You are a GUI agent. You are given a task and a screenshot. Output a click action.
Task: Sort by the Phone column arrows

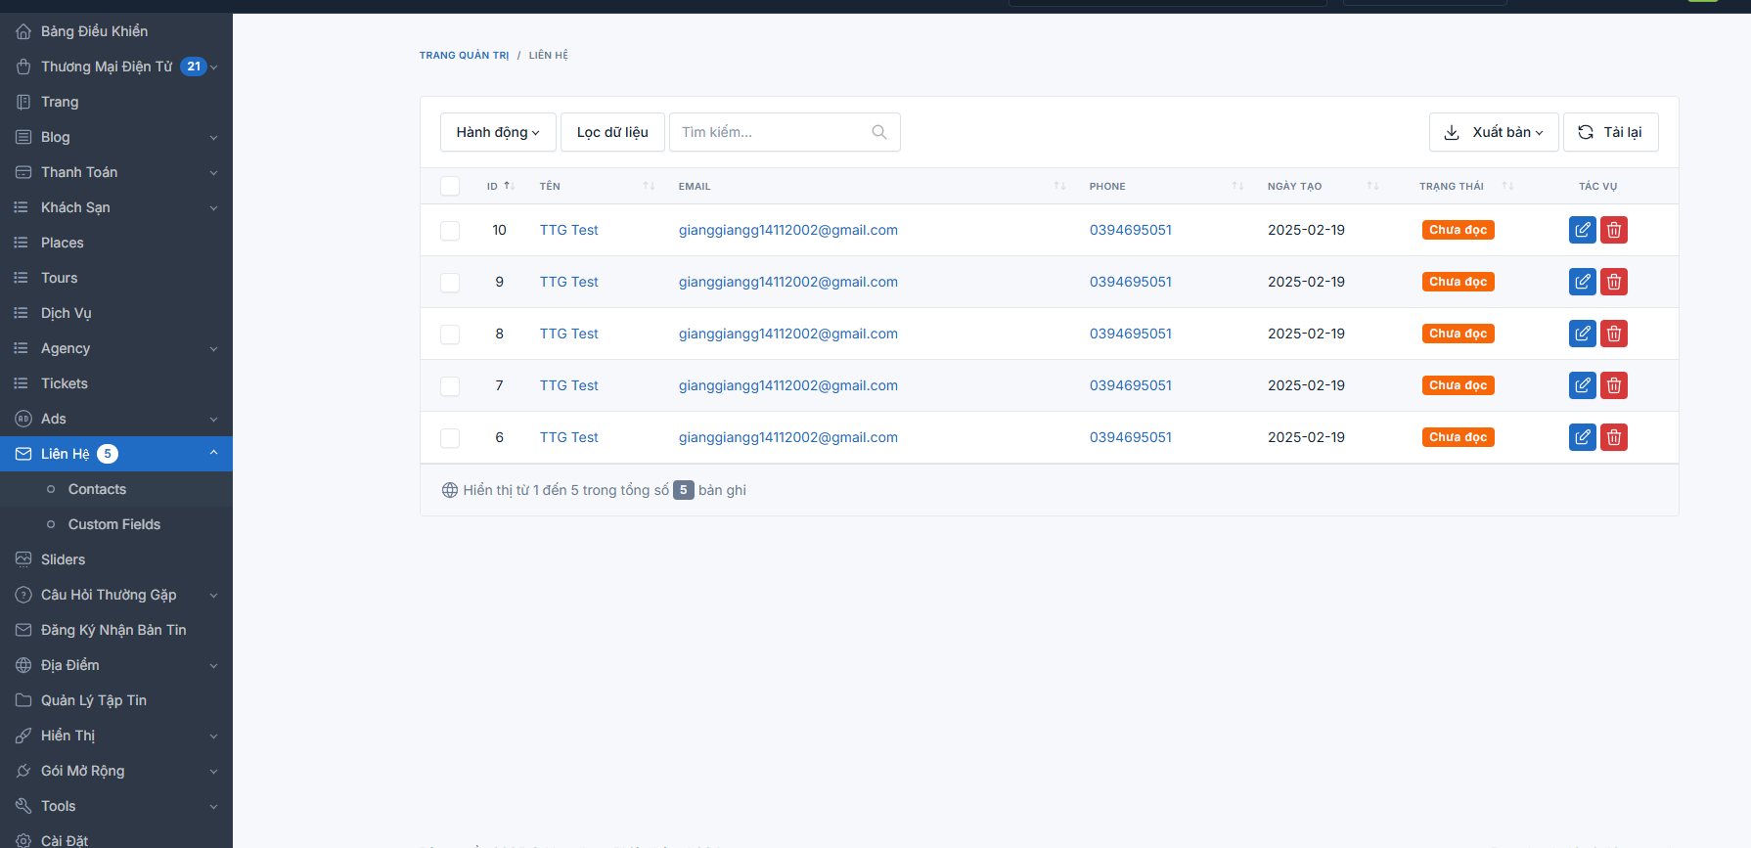click(1237, 186)
